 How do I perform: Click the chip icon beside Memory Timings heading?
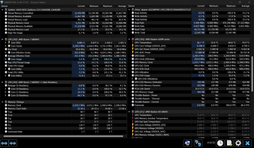coord(6,102)
